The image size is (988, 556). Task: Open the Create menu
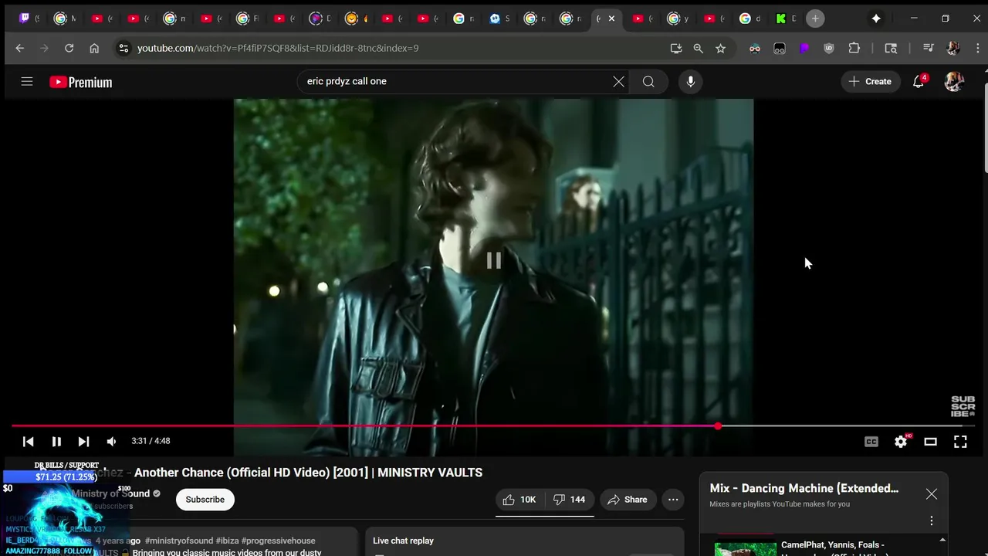[870, 81]
